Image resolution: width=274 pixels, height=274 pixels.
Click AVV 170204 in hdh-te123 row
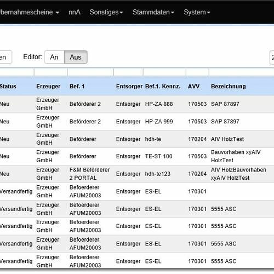click(197, 174)
